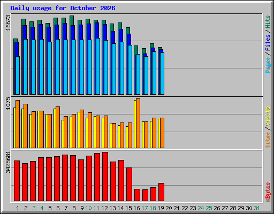The height and width of the screenshot is (214, 274).
Task: Click day 27 on the date axis
Action: [x=225, y=208]
